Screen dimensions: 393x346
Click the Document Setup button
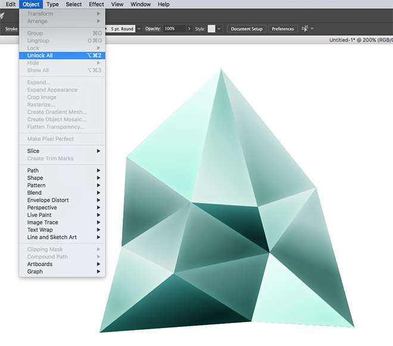[x=247, y=29]
